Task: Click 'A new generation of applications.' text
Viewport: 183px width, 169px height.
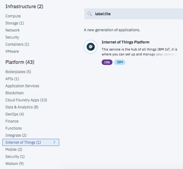Action: (x=112, y=30)
